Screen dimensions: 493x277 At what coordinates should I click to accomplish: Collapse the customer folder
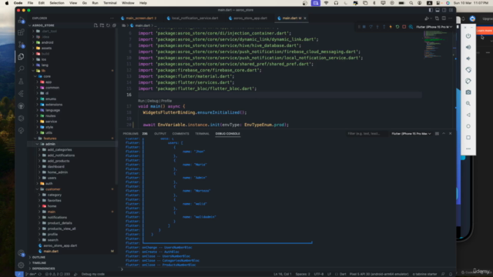pyautogui.click(x=52, y=189)
